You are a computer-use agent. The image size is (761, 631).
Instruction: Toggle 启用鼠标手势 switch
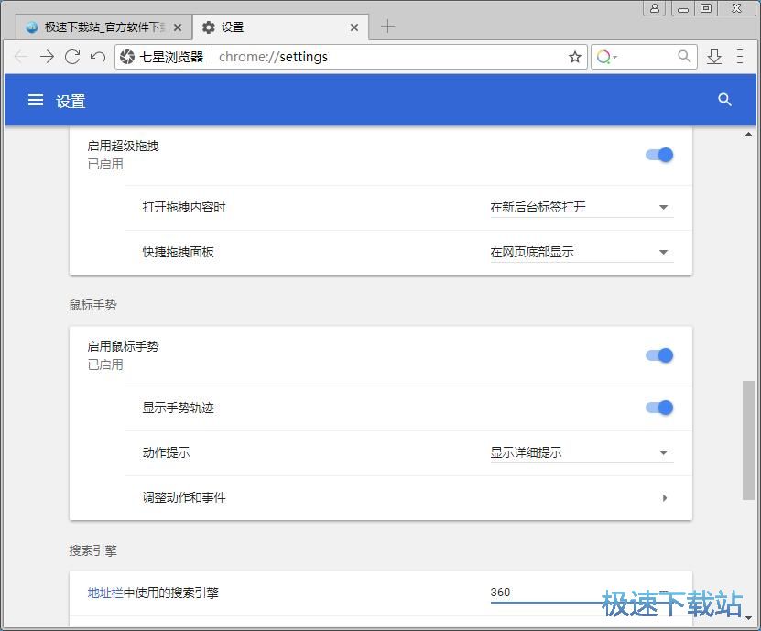(x=659, y=355)
